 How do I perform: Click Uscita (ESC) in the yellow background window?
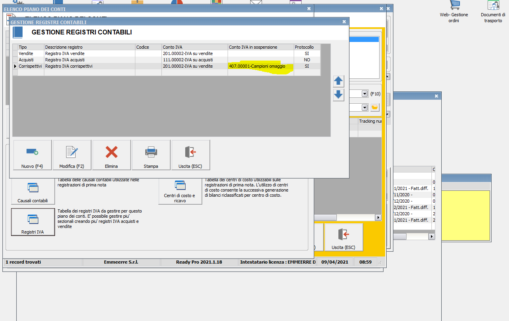pos(344,237)
